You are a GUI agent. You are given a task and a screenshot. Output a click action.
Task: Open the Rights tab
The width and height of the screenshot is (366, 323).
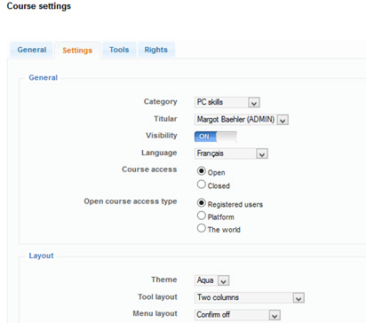[x=156, y=50]
